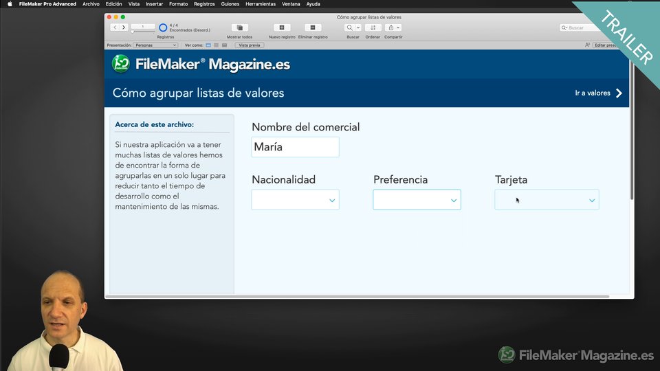Open the Registros menu

point(204,4)
